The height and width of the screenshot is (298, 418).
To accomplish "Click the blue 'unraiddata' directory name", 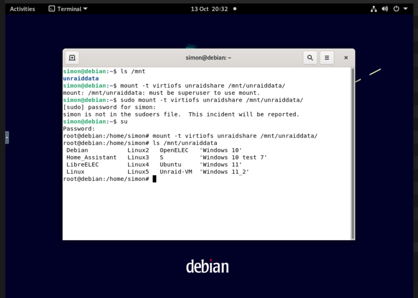I will pos(81,78).
